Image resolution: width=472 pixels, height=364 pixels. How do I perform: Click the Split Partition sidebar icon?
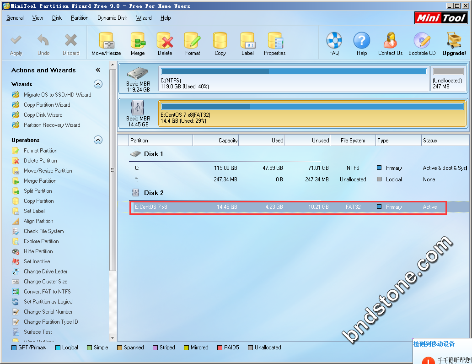point(16,191)
